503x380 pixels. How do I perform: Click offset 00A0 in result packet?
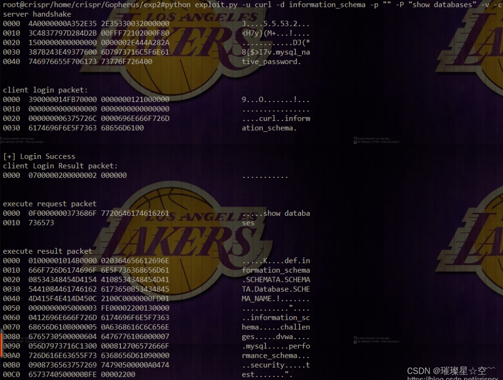click(x=11, y=355)
